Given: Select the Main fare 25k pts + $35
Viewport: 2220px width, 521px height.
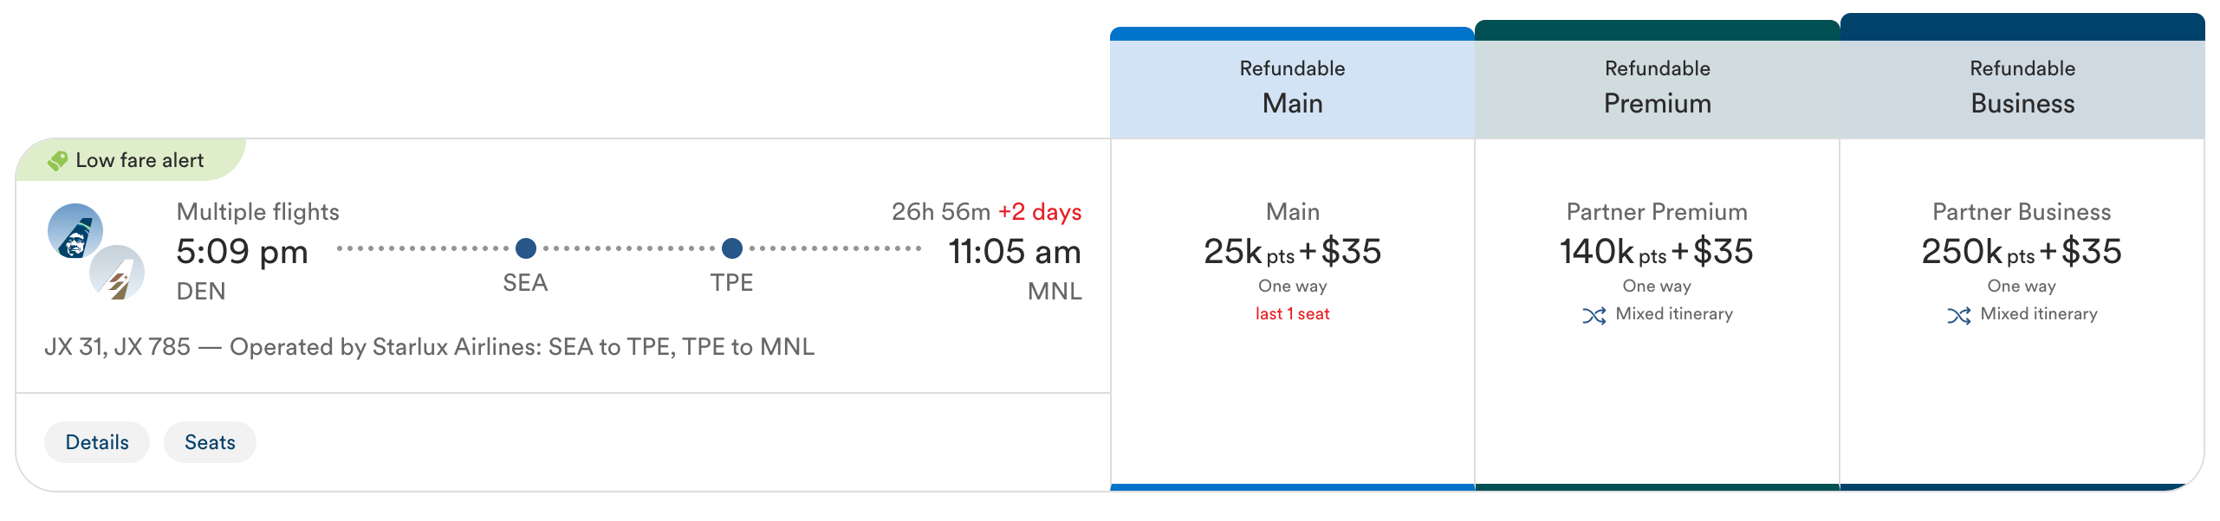Looking at the screenshot, I should click(x=1292, y=252).
